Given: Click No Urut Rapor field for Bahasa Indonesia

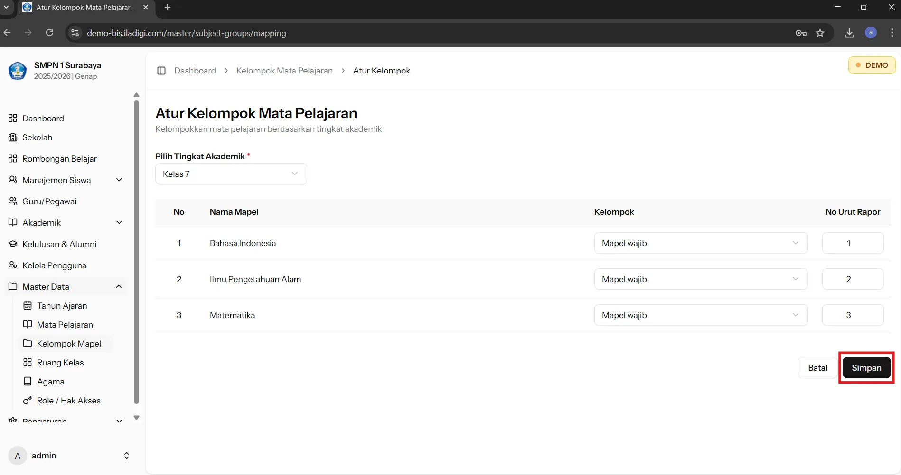Looking at the screenshot, I should [853, 243].
